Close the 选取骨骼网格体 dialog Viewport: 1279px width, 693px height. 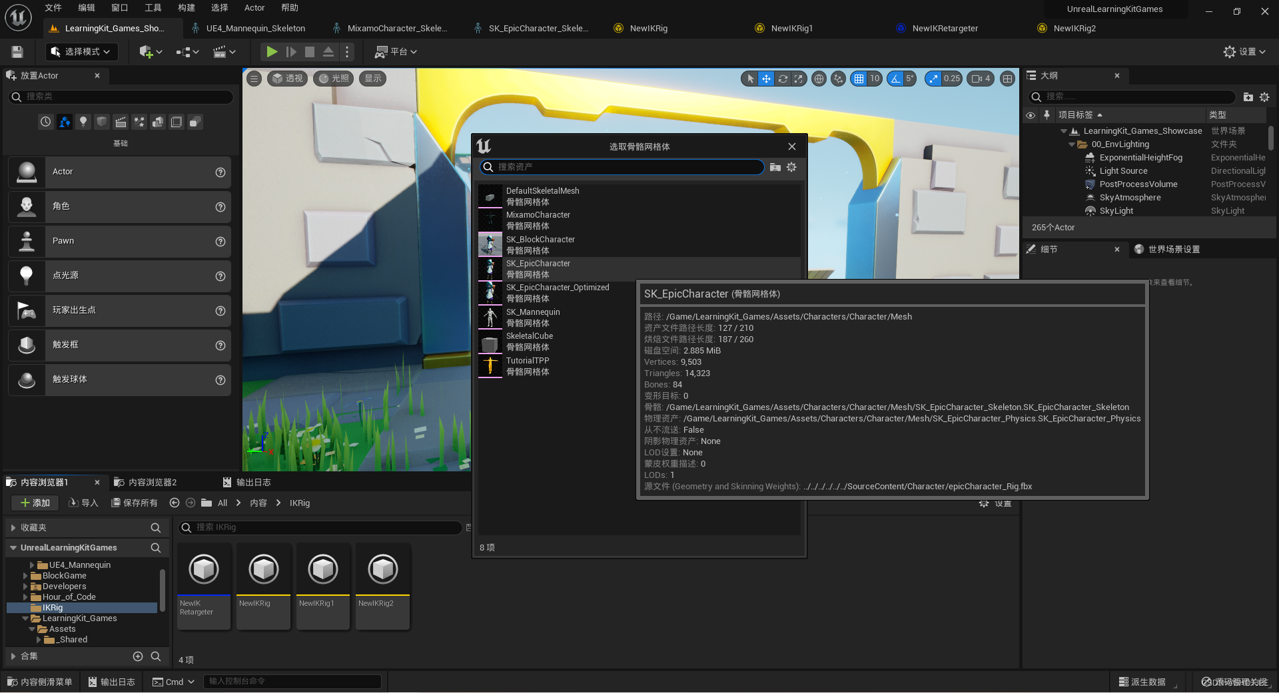click(792, 146)
